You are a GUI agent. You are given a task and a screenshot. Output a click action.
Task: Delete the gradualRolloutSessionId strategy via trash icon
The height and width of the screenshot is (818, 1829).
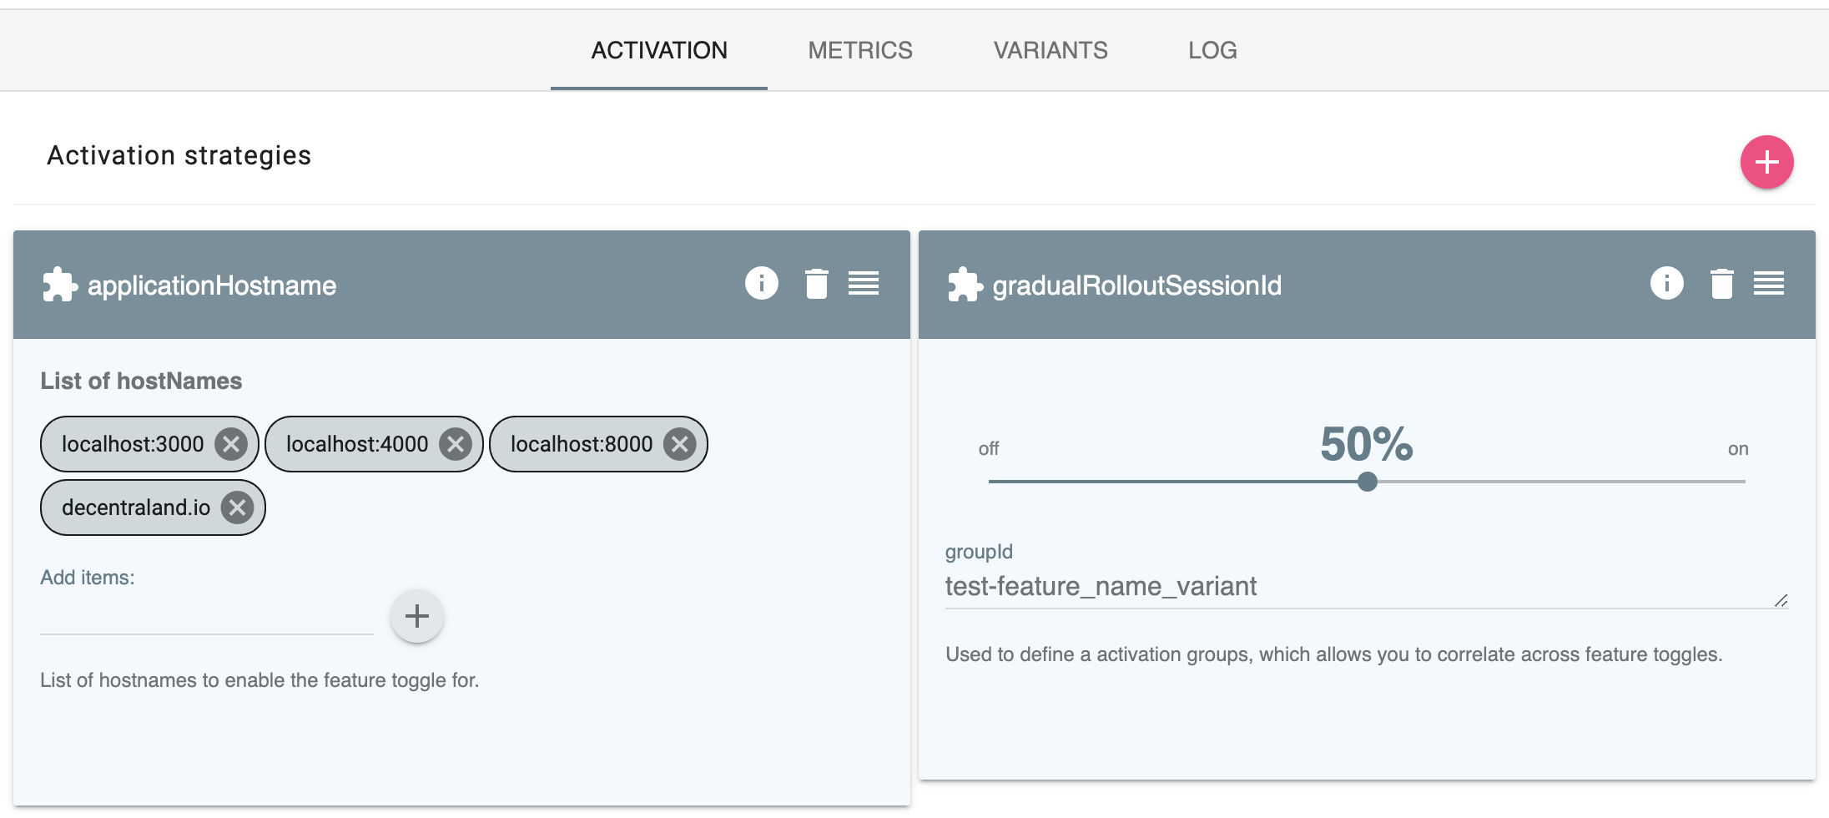tap(1721, 283)
